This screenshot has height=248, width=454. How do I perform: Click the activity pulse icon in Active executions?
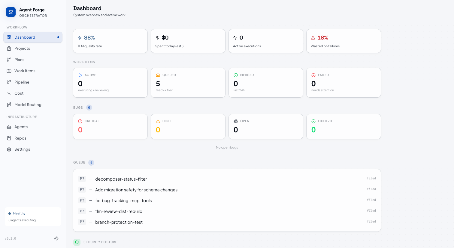coord(235,38)
